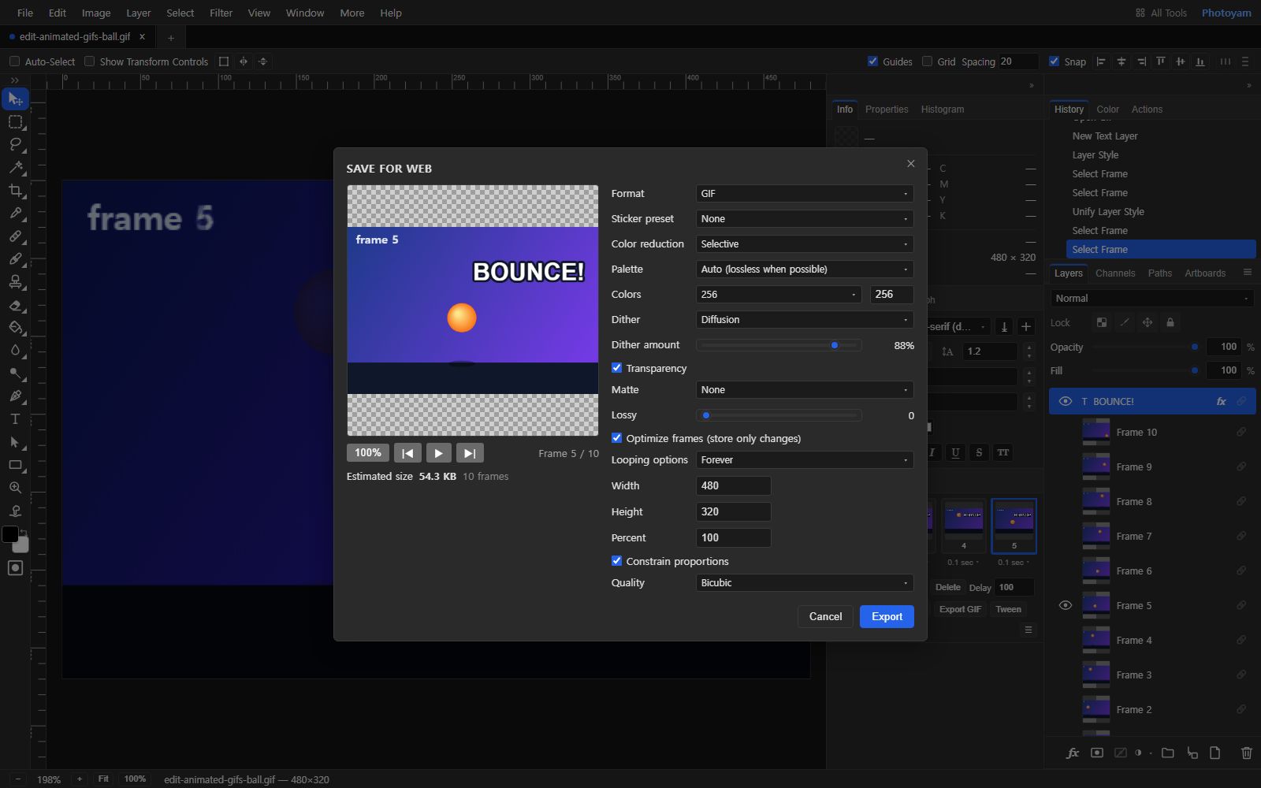Select the Magic Wand tool
The image size is (1261, 788).
pos(15,167)
